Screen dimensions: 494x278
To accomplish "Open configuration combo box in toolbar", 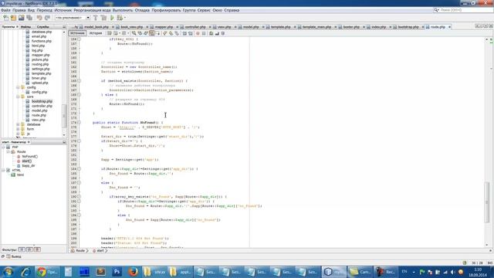I will (x=73, y=18).
